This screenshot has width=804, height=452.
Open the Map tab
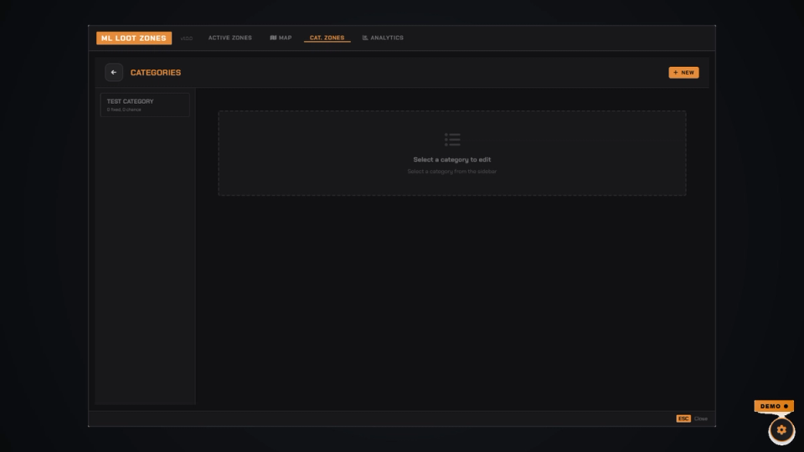tap(281, 38)
